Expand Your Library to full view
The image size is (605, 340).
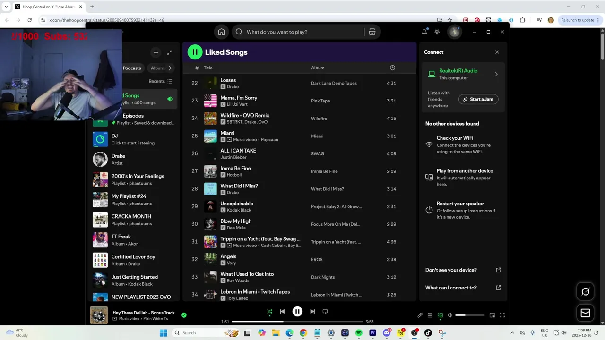(x=170, y=52)
